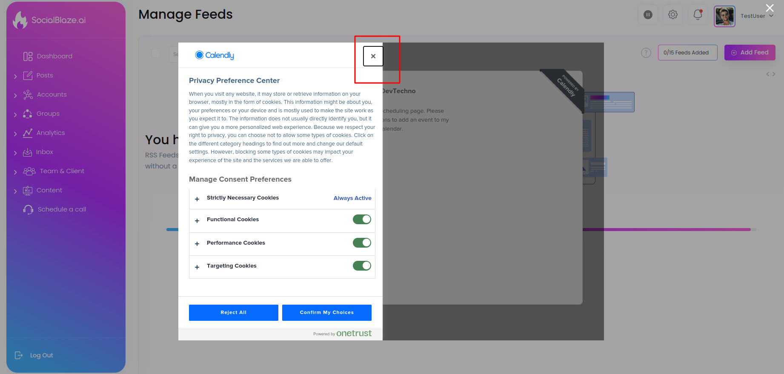Toggle Targeting Cookies switch
Viewport: 784px width, 374px height.
(x=362, y=266)
